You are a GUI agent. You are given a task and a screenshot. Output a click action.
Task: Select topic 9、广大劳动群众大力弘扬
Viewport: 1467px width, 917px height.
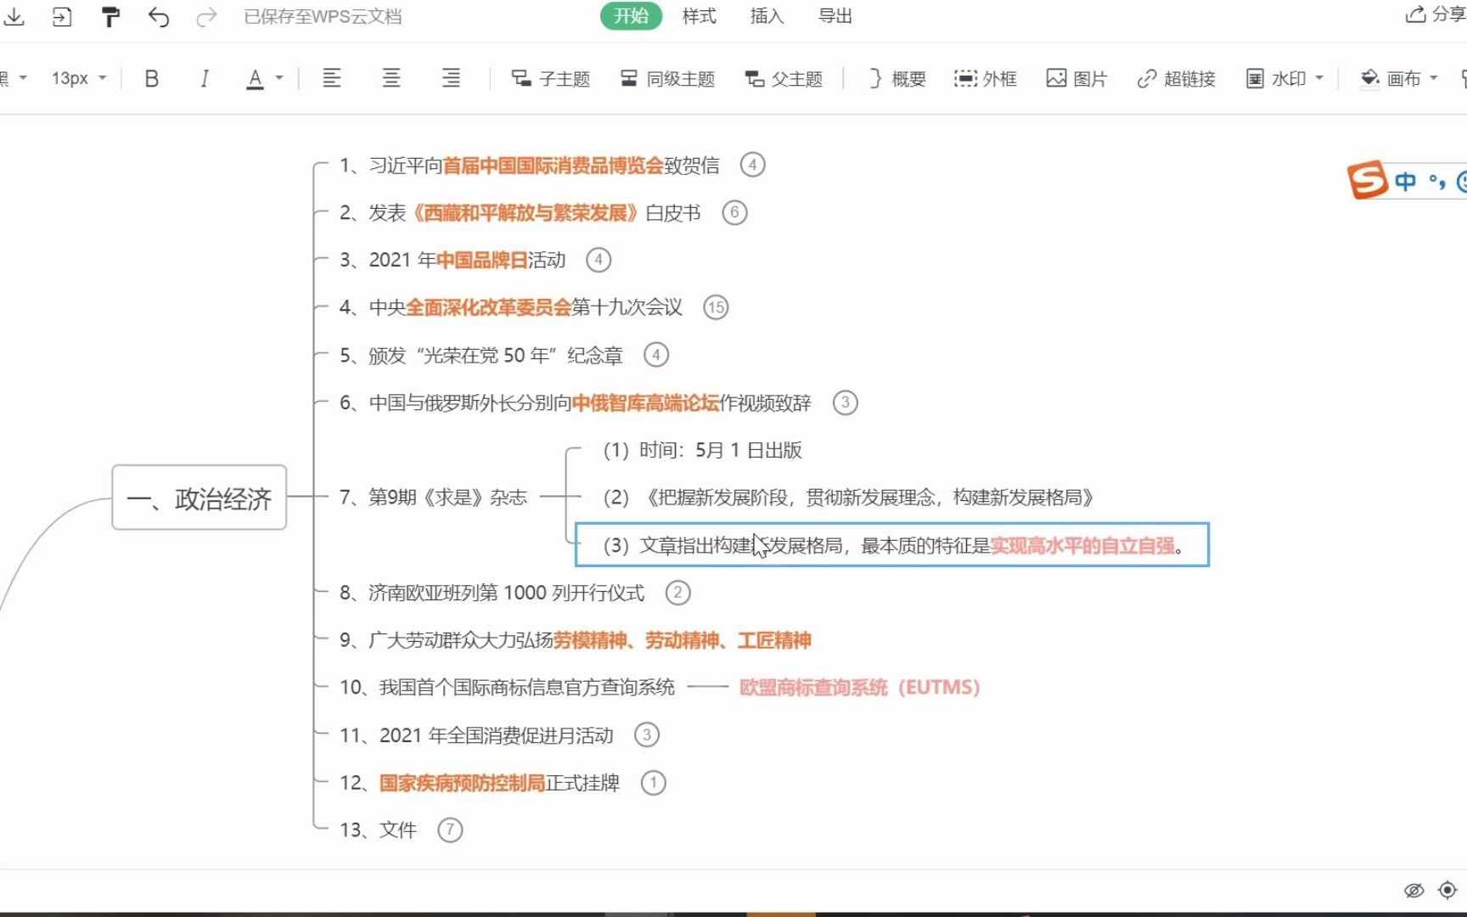(575, 640)
